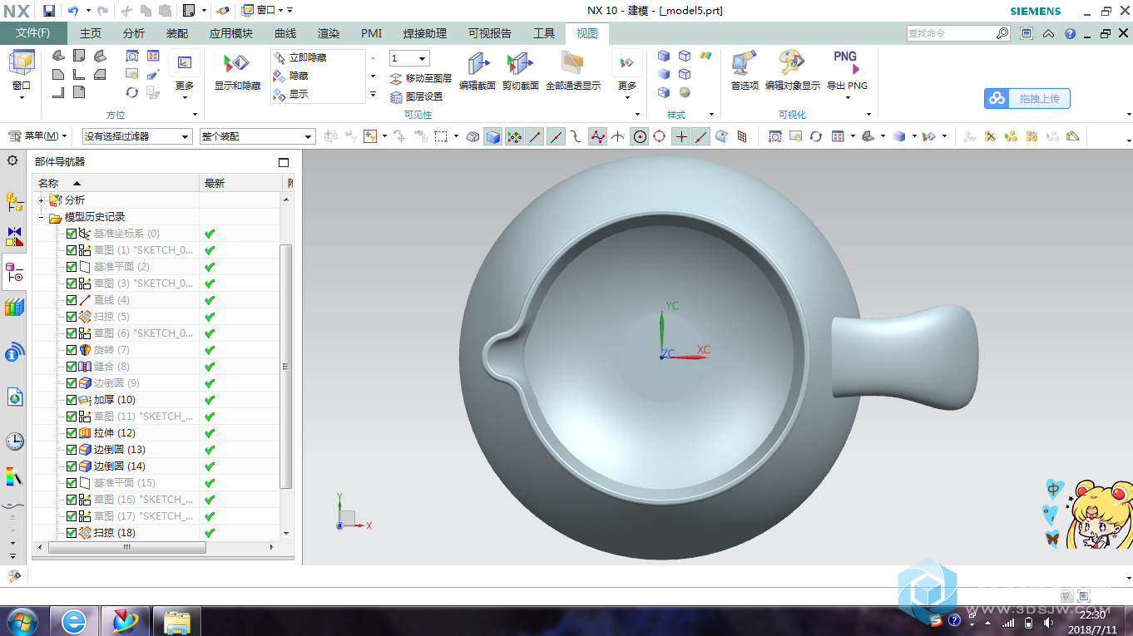Screen dimensions: 1133x636
Task: Open the 窗口 dropdown in title bar
Action: coord(268,11)
